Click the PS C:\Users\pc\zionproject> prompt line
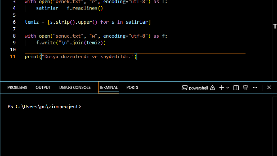277x156 pixels. pyautogui.click(x=44, y=107)
